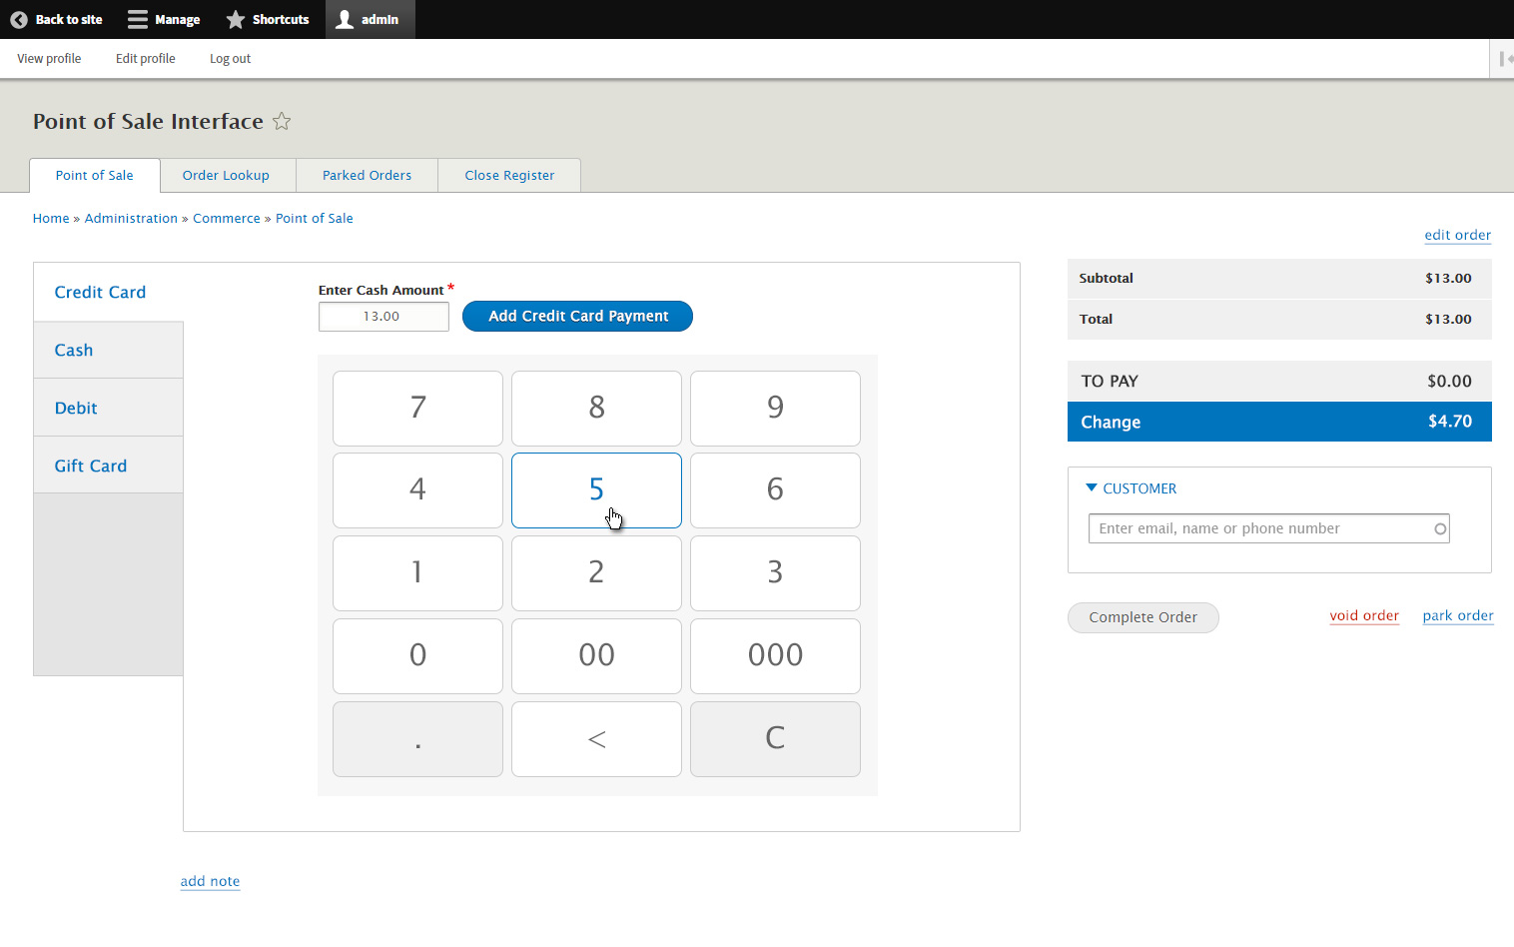Viewport: 1514px width, 947px height.
Task: Select the Gift Card payment method
Action: pos(90,465)
